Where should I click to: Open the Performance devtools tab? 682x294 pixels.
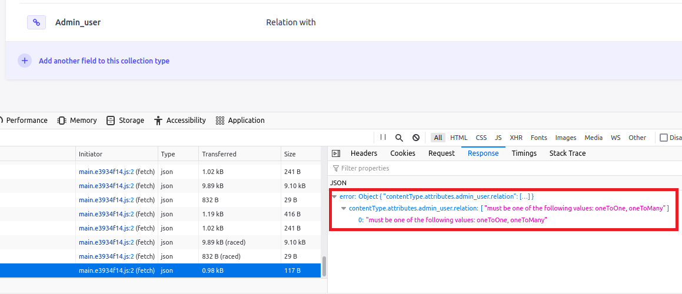click(x=24, y=121)
